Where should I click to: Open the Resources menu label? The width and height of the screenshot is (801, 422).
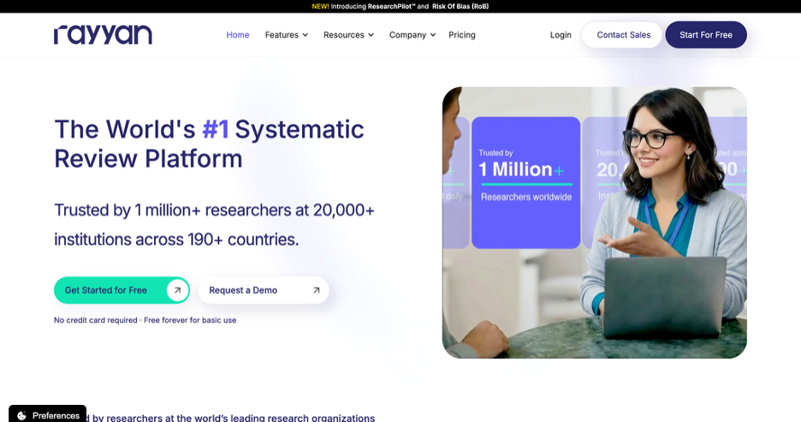click(343, 35)
